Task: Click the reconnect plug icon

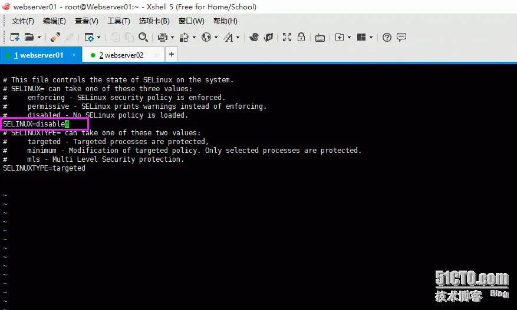Action: pos(55,37)
